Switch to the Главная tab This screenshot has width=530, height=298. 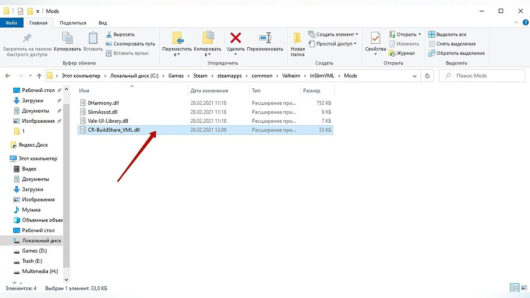[x=38, y=23]
